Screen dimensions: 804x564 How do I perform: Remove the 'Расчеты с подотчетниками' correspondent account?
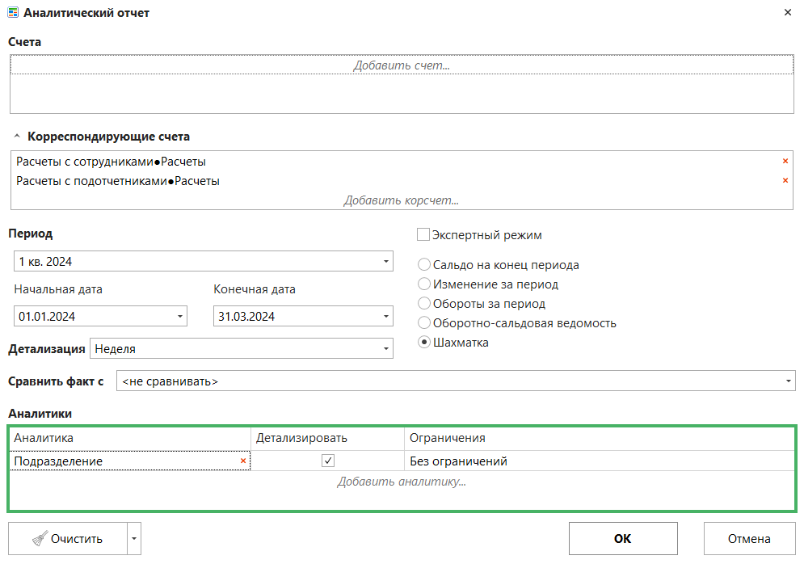click(x=785, y=181)
